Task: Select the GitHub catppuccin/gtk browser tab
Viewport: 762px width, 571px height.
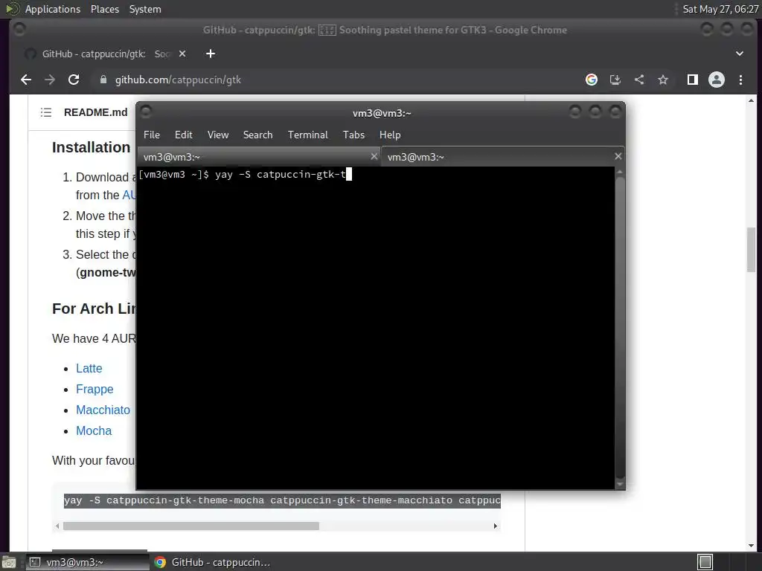Action: tap(106, 54)
